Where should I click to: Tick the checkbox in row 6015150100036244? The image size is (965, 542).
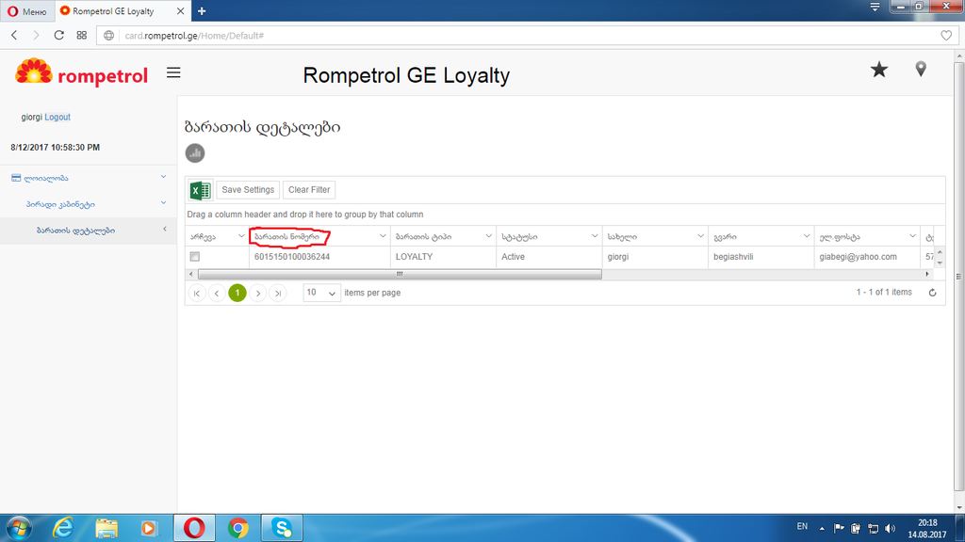point(195,257)
